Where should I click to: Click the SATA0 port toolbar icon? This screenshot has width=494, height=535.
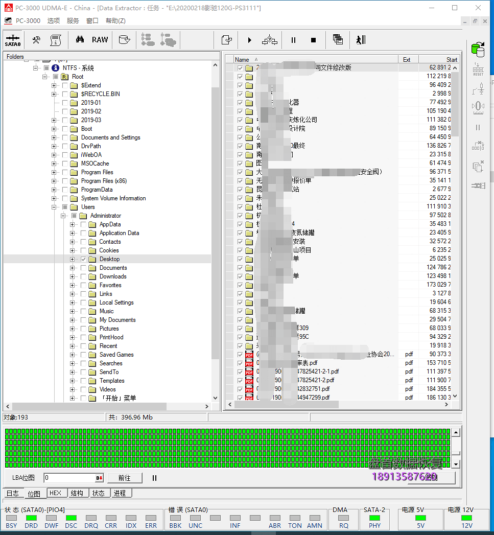pos(13,40)
